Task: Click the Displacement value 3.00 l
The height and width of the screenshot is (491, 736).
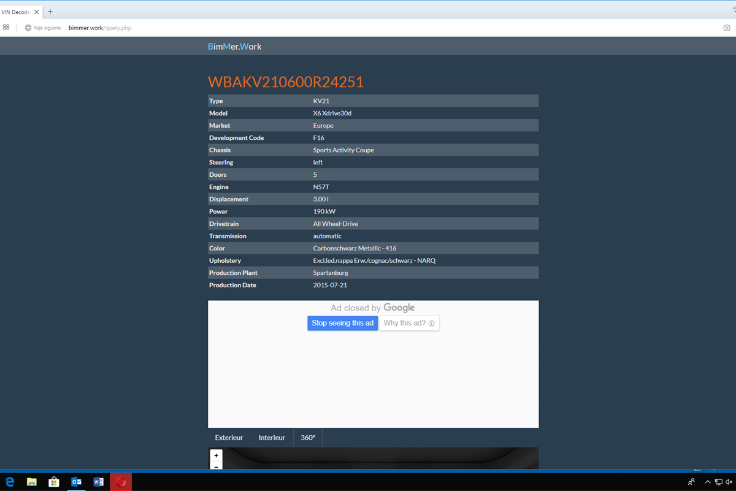Action: coord(321,199)
